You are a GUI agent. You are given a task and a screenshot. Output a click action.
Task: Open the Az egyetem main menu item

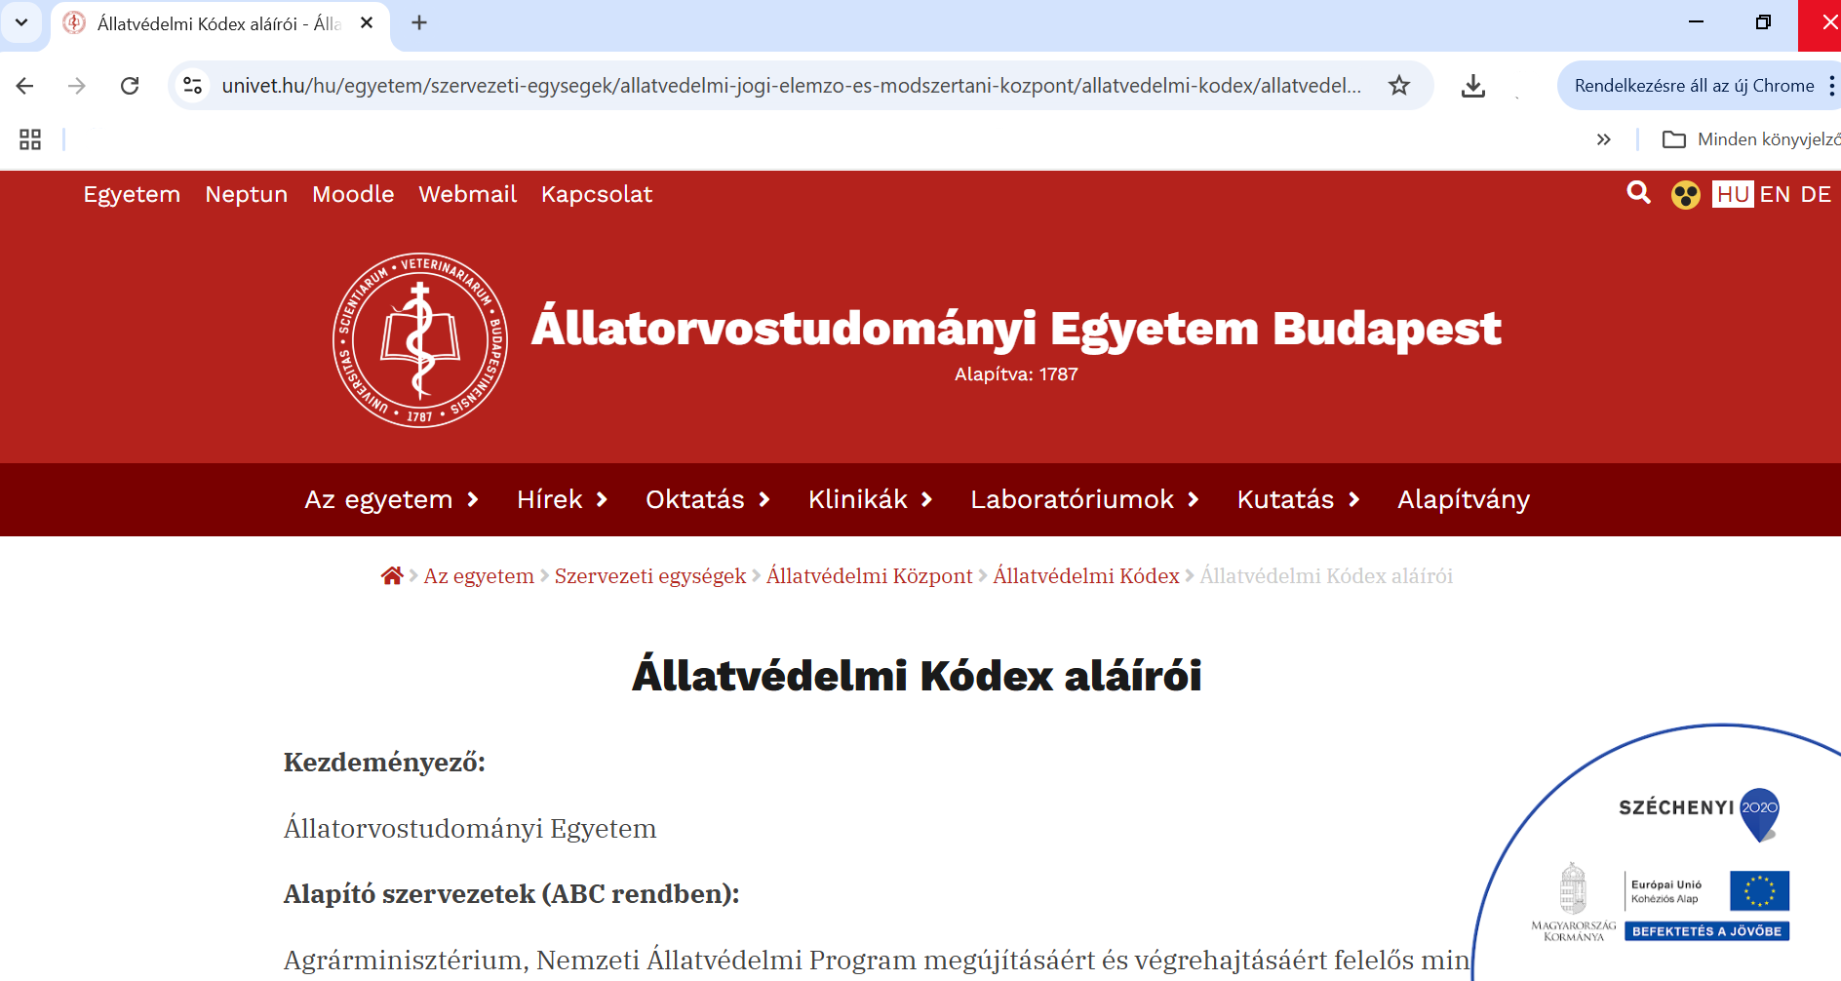click(378, 499)
